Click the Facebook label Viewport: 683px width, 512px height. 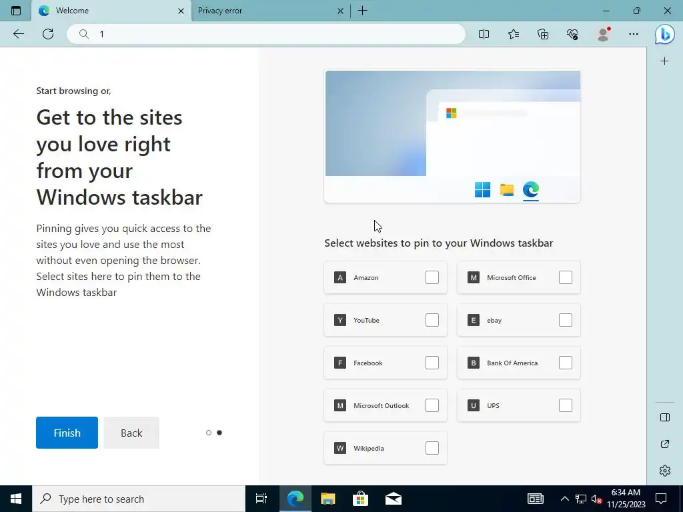point(368,363)
